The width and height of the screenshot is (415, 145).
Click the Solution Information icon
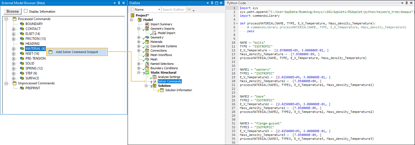(162, 90)
